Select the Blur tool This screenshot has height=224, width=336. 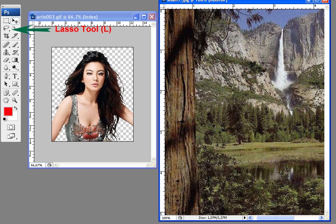click(6, 68)
